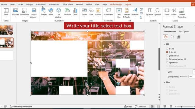Select Effects pentagon icon in Format Shape
195x109 pixels.
172,37
